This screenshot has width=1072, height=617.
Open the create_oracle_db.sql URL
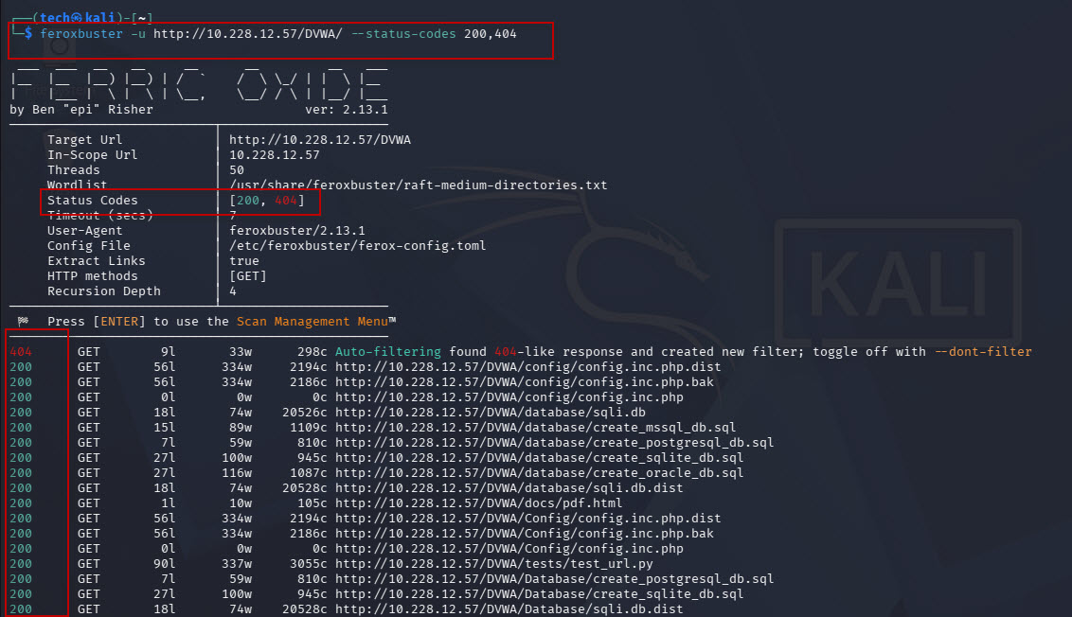pos(540,472)
